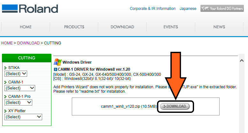This screenshot has height=133, width=248.
Task: Click the green arrow bullet beside CAMM-1 Pro
Action: point(5,97)
